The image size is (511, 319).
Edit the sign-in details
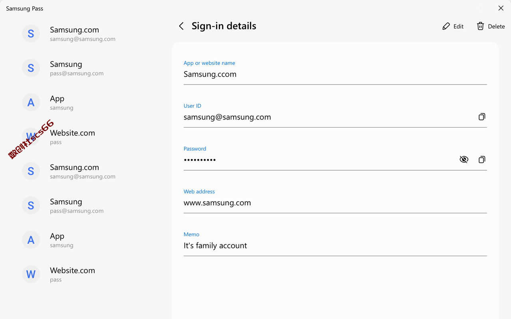coord(453,26)
